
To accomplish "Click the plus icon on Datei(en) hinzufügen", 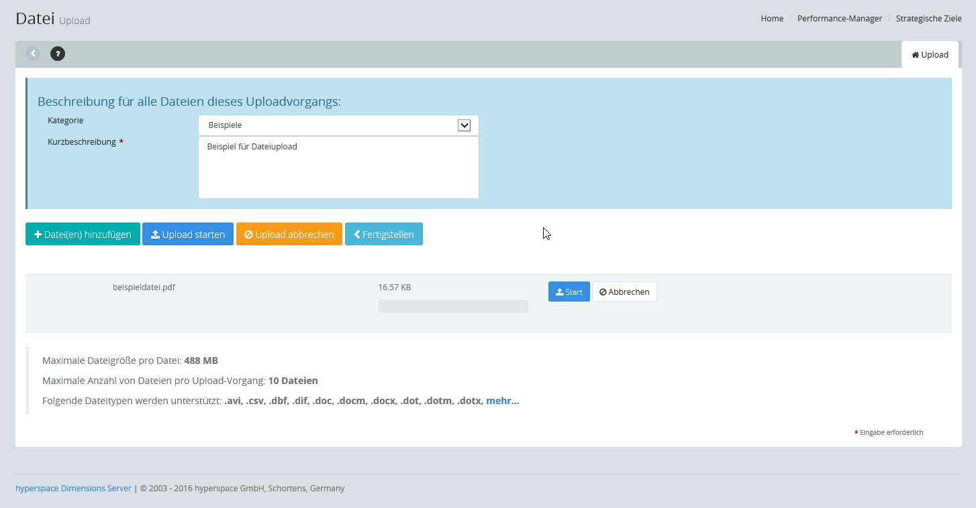I will point(38,235).
